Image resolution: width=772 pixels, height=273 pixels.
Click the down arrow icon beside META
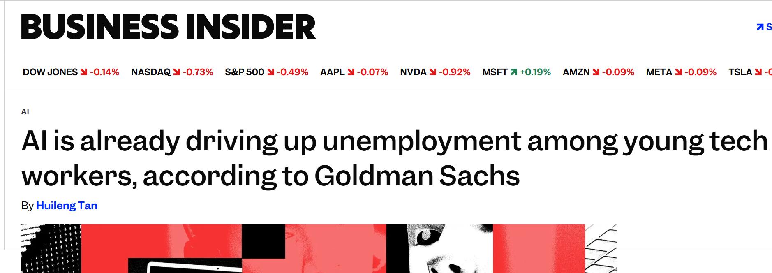pos(678,72)
